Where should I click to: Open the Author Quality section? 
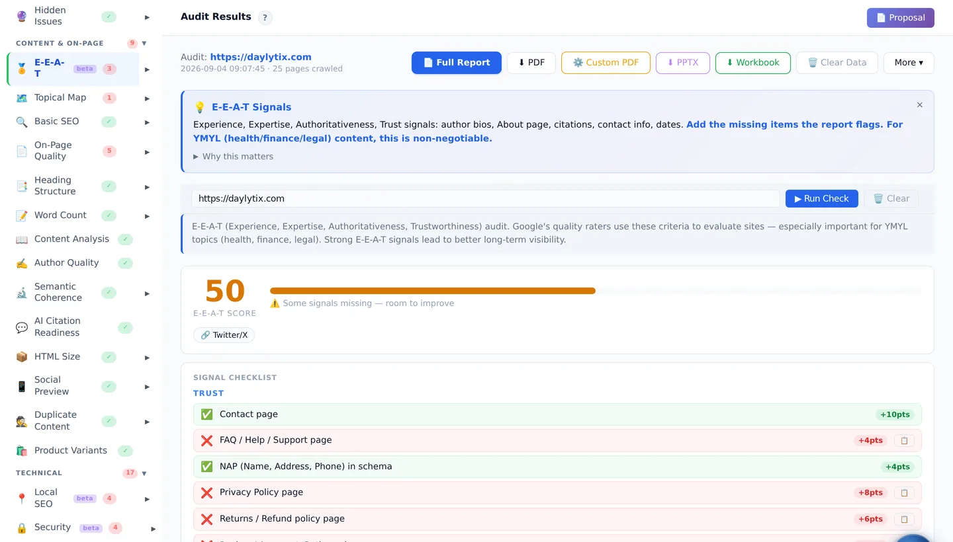tap(66, 263)
